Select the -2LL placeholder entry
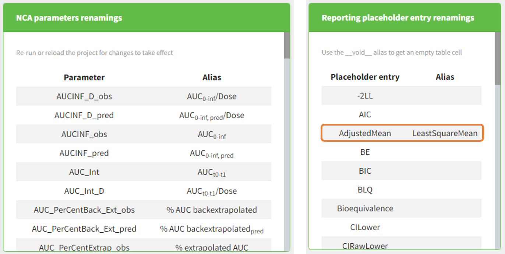The width and height of the screenshot is (505, 254). coord(364,96)
